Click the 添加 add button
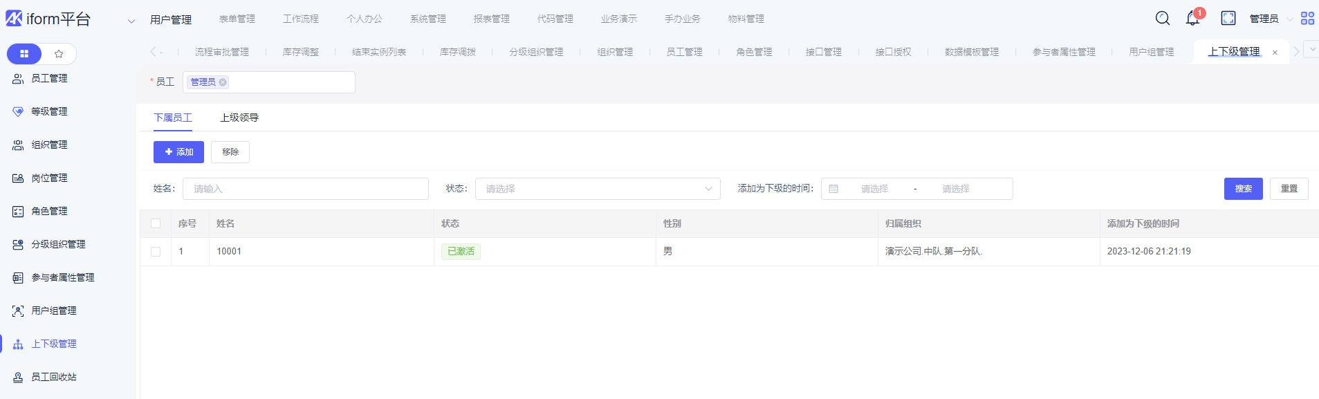1319x399 pixels. click(178, 152)
